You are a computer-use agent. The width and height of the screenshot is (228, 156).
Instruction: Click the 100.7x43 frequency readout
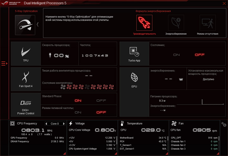point(95,56)
